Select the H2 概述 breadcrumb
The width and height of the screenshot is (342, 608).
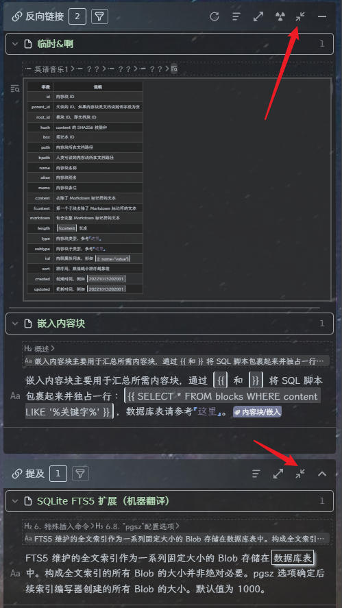pyautogui.click(x=38, y=349)
